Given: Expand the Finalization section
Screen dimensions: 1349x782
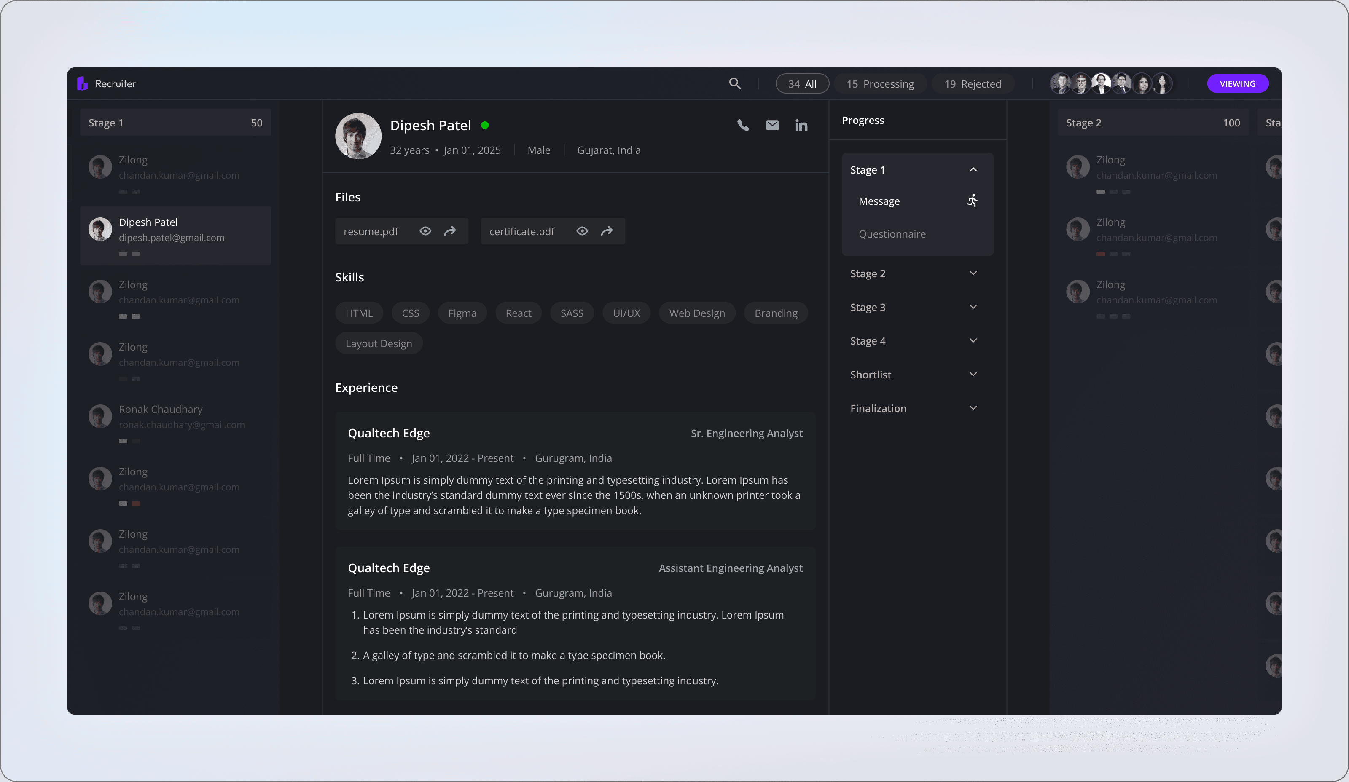Looking at the screenshot, I should (x=973, y=408).
